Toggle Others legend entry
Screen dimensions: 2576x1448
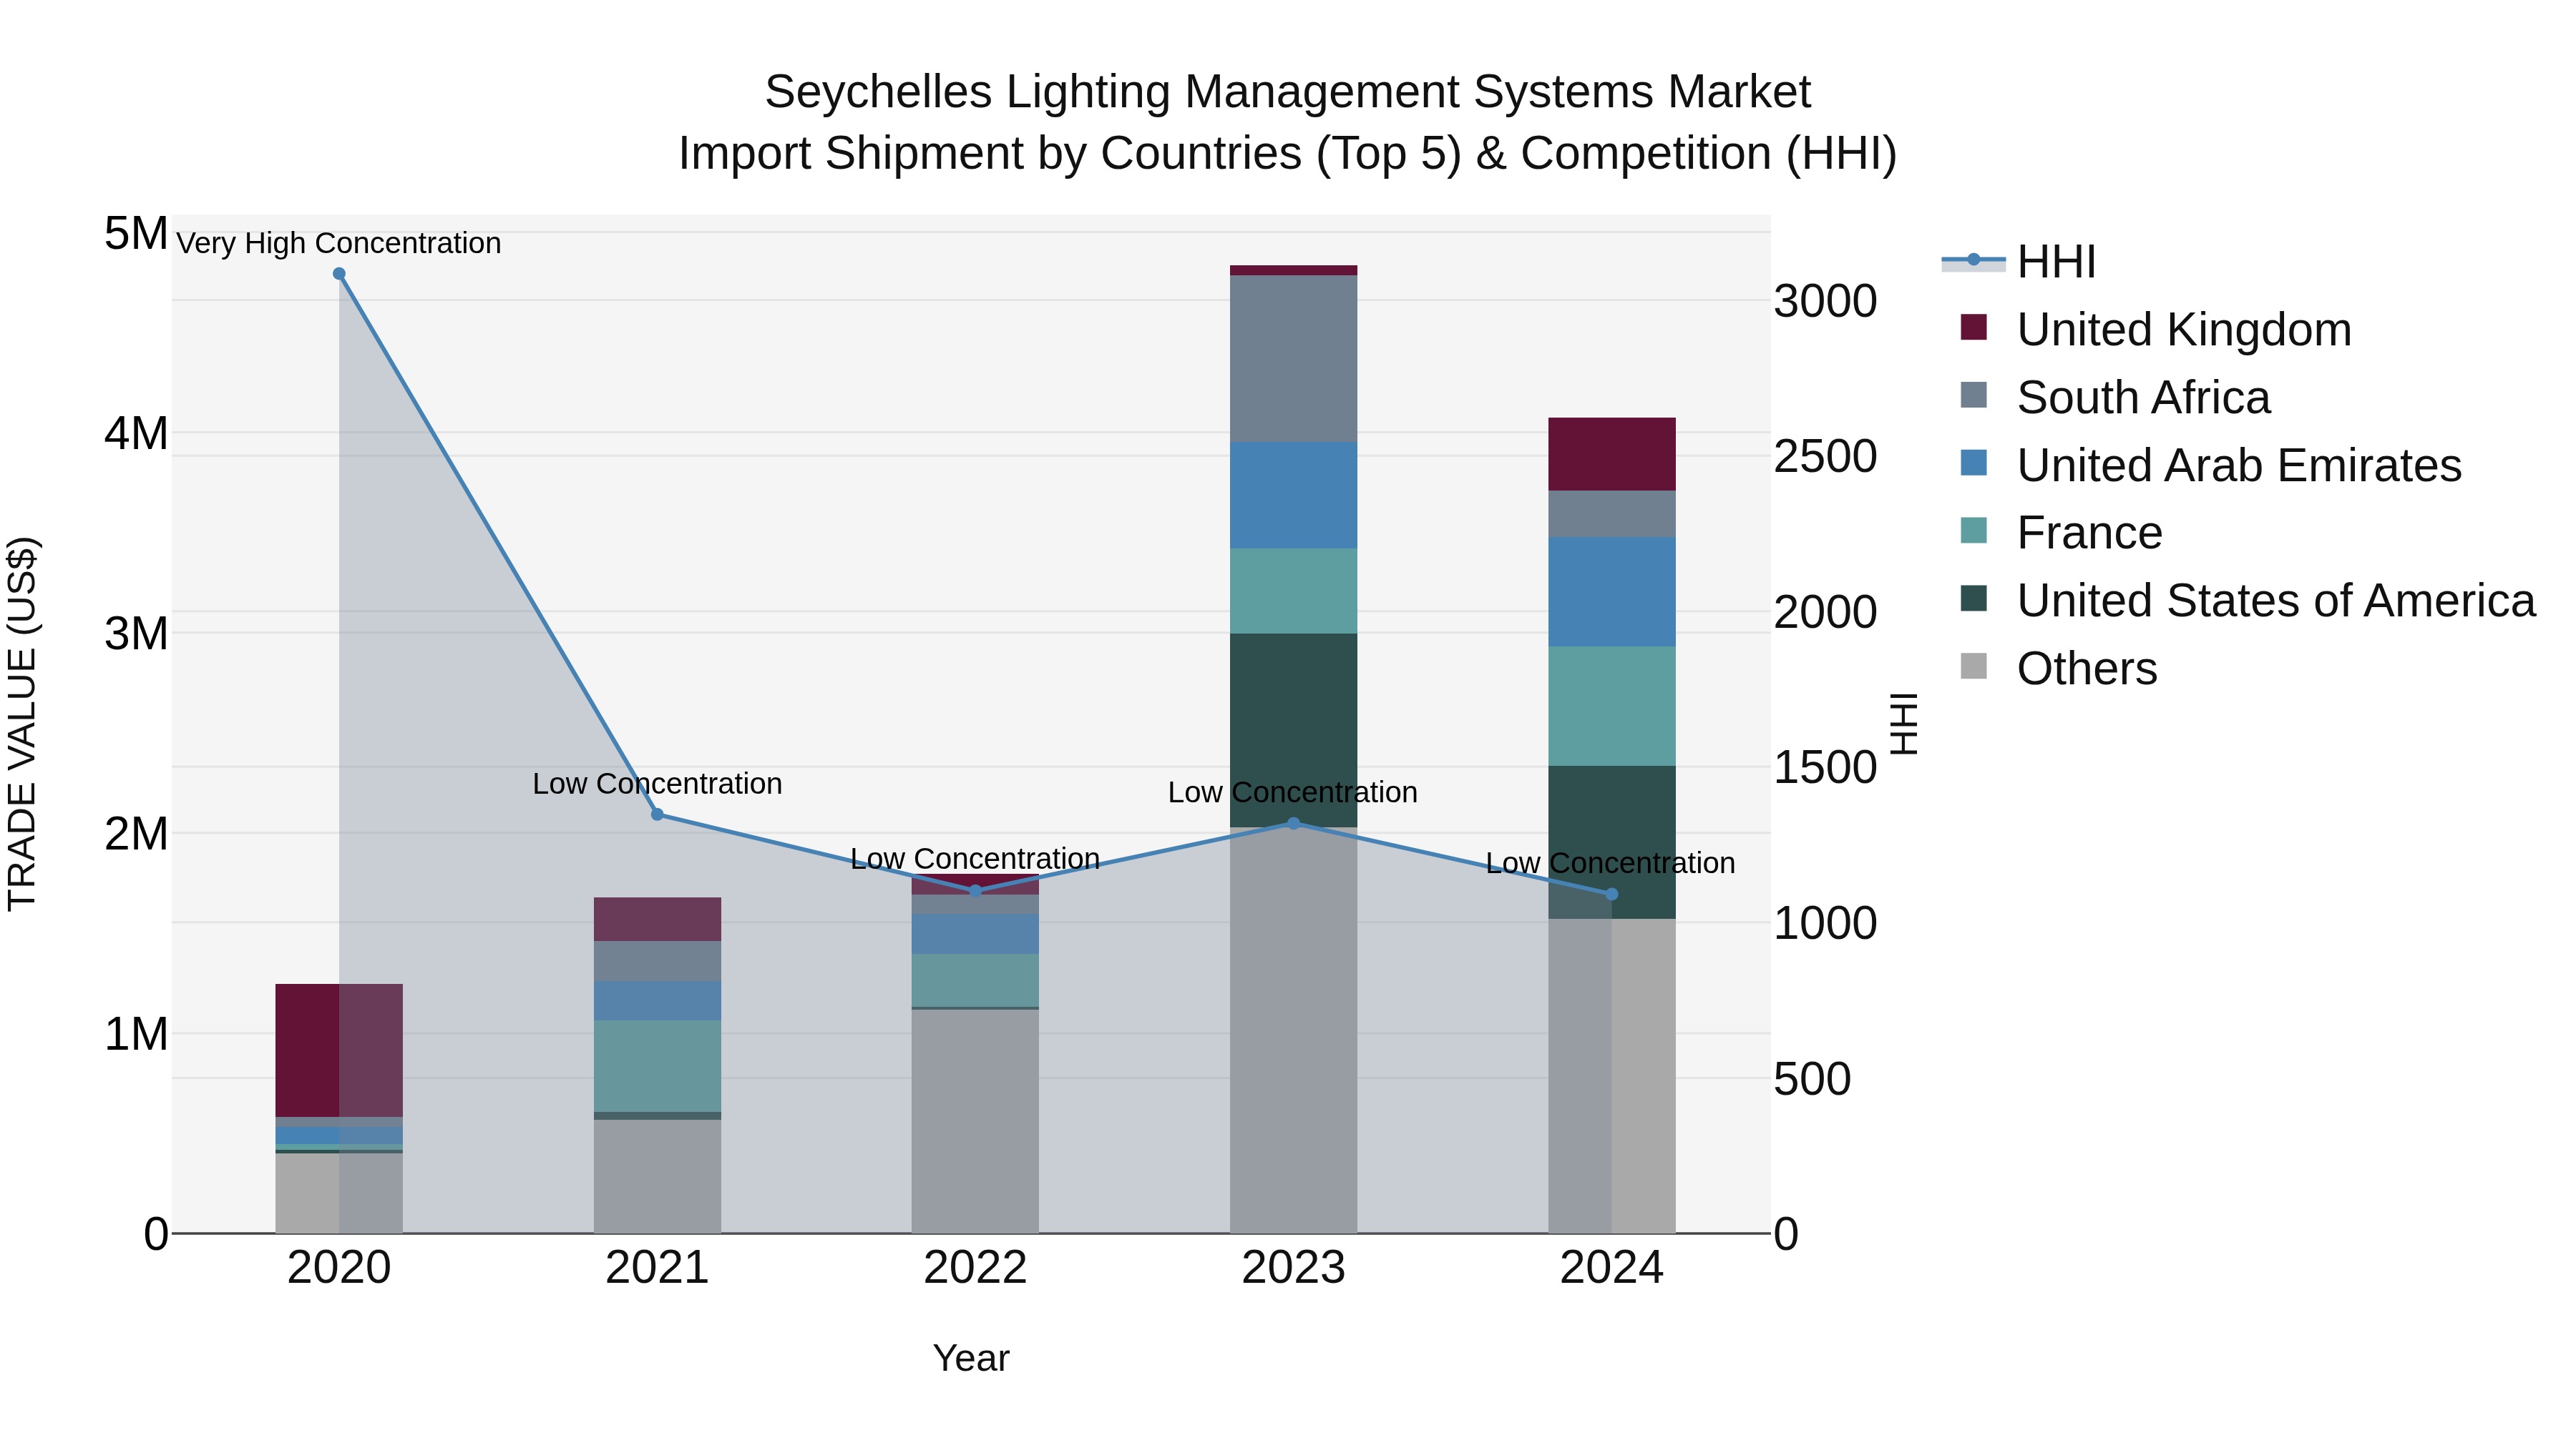[2059, 669]
